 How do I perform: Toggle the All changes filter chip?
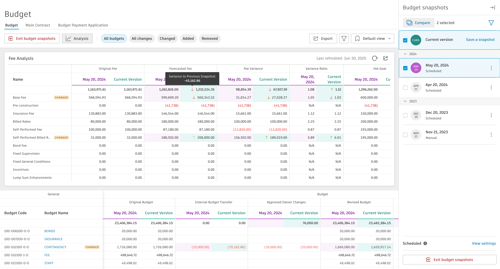(142, 38)
